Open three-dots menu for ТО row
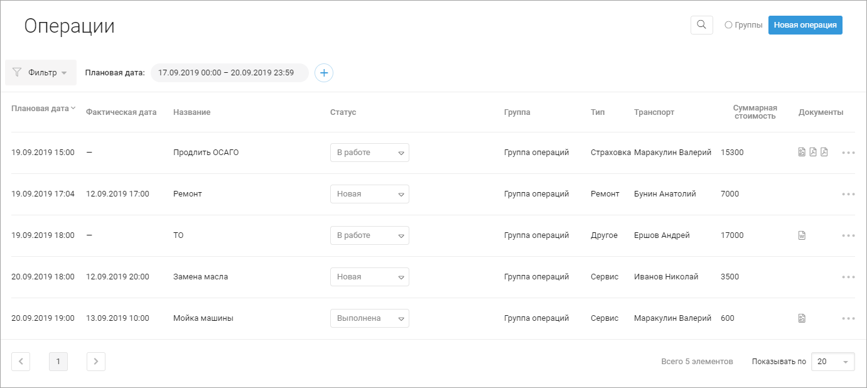The image size is (867, 388). point(848,235)
